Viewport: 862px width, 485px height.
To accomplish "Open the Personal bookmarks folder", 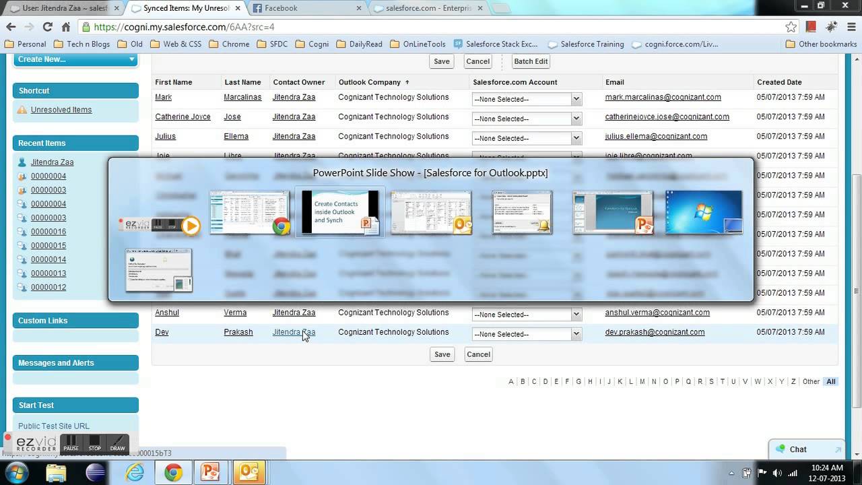I will click(26, 44).
